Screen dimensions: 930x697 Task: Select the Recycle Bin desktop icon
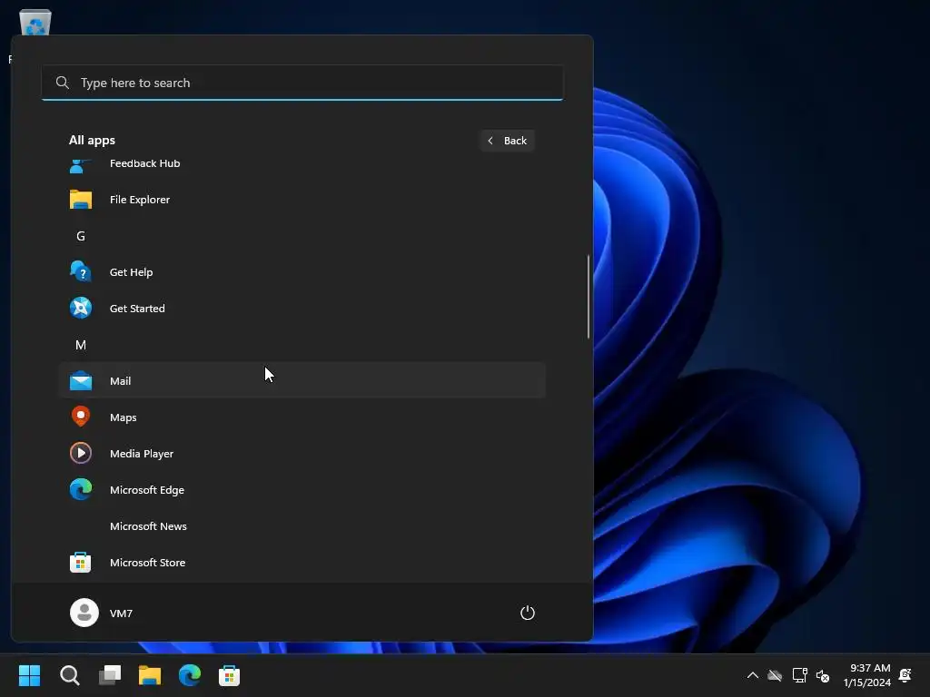35,22
